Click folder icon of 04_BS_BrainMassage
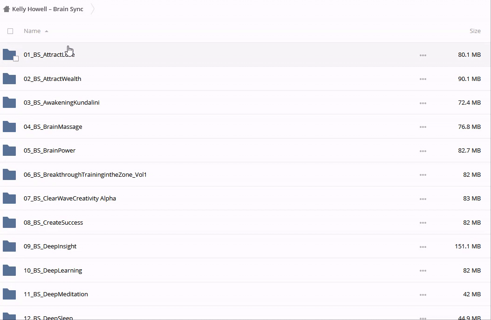Image resolution: width=491 pixels, height=320 pixels. pyautogui.click(x=9, y=127)
